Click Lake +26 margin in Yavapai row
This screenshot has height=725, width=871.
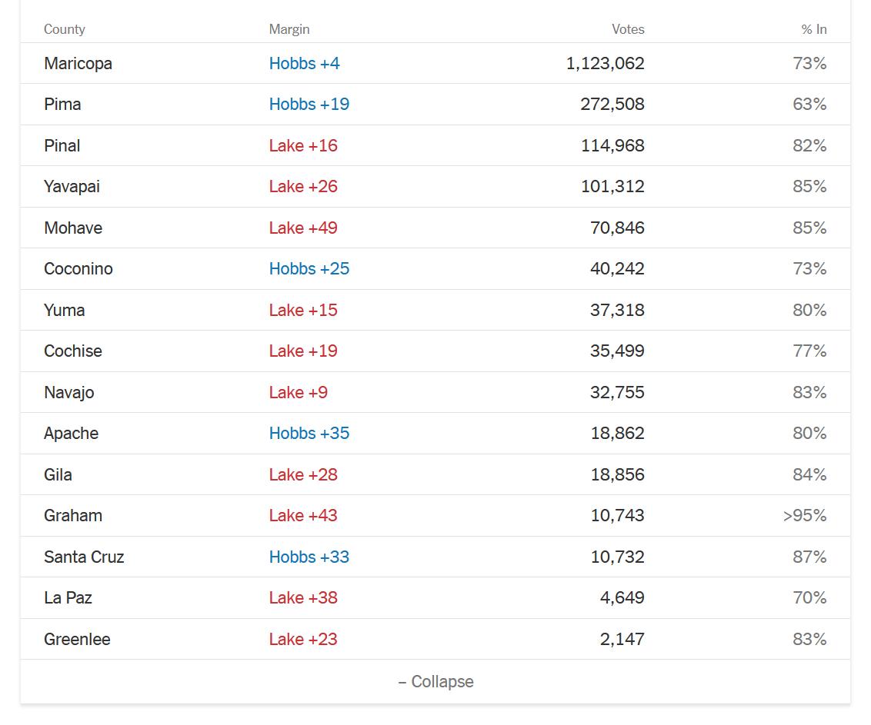[x=303, y=187]
